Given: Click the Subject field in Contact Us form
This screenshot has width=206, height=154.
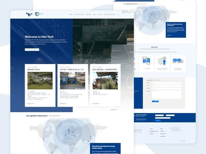Looking at the screenshot, I should (167, 89).
